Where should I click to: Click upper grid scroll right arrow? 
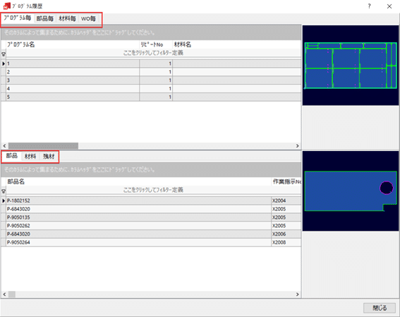[x=298, y=145]
